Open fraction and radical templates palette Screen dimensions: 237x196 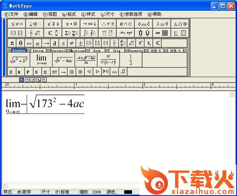point(35,33)
